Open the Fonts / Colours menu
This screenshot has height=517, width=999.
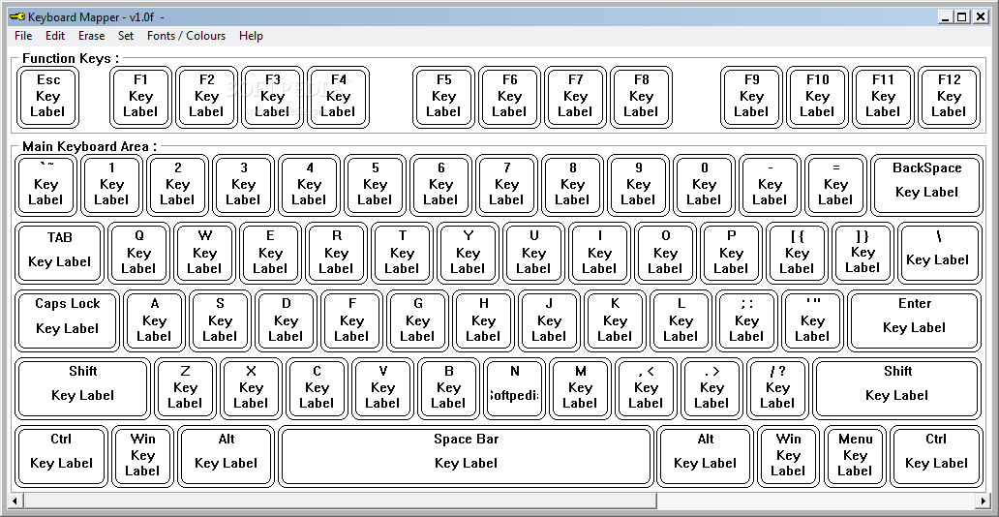(x=186, y=36)
